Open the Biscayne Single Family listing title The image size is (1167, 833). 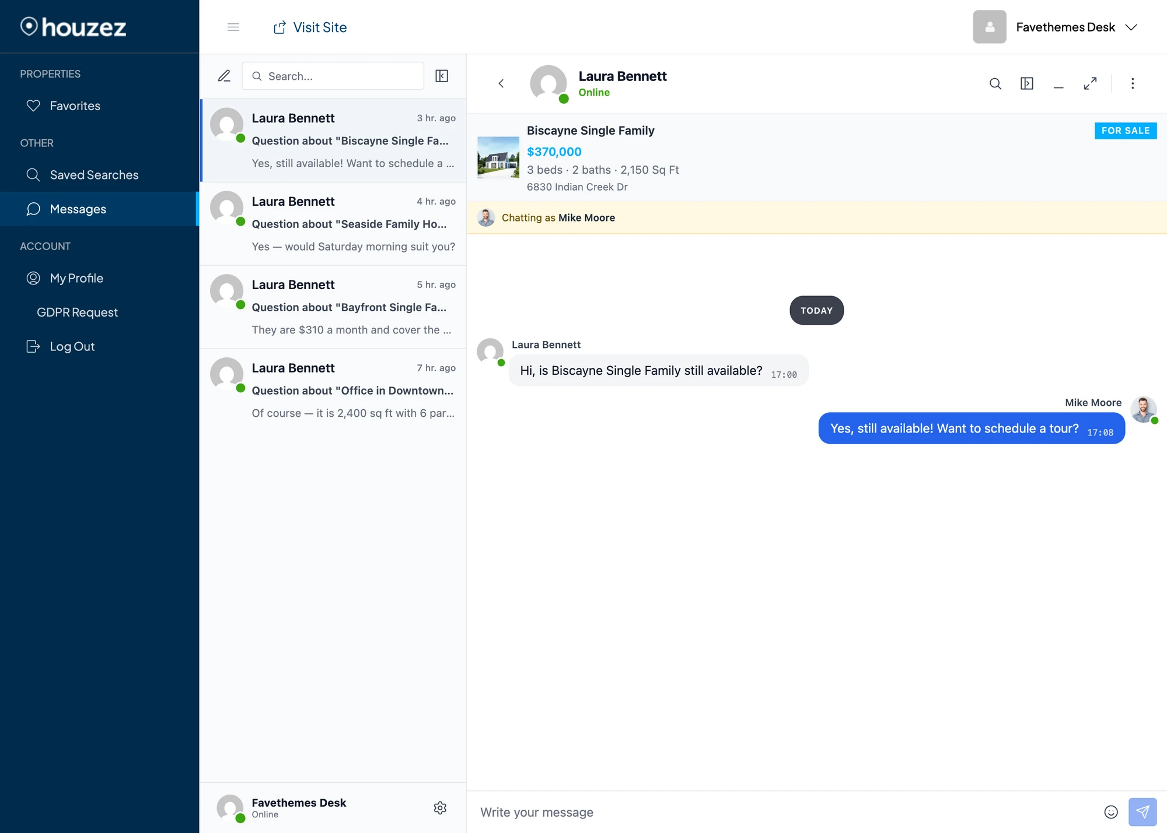(x=591, y=131)
